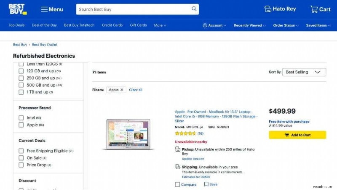Open the hamburger Menu
This screenshot has height=190, width=337.
click(x=52, y=9)
